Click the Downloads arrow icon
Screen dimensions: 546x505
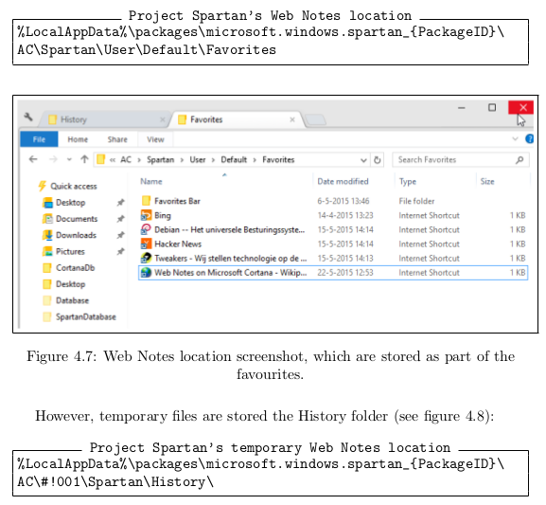47,235
